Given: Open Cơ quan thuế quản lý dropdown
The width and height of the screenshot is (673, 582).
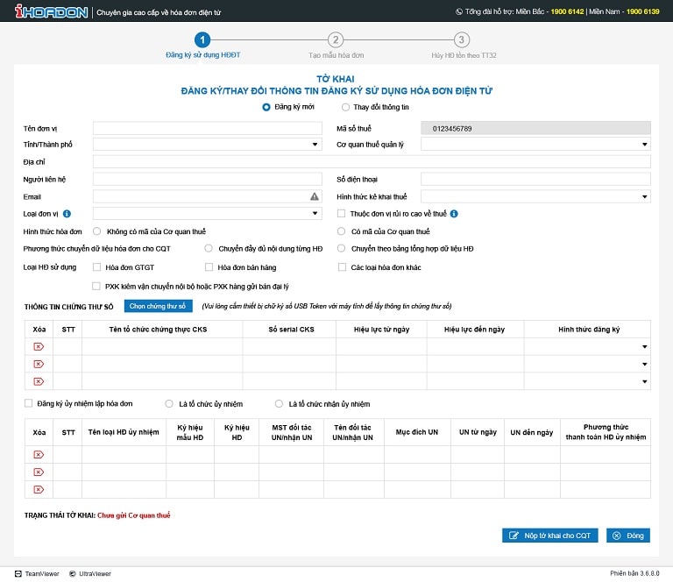Looking at the screenshot, I should pos(535,145).
